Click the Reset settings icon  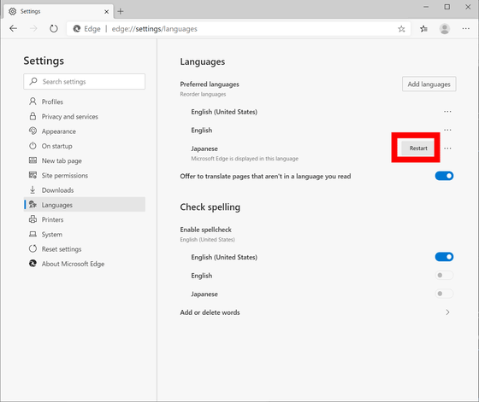coord(33,248)
